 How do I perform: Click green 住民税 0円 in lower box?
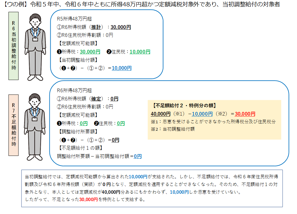(x=121, y=123)
